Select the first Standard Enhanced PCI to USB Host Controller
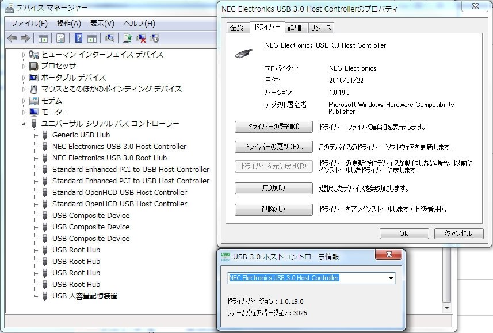 (x=131, y=170)
